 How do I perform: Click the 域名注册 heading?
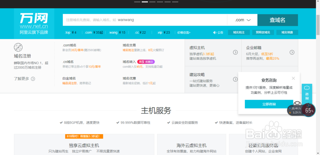[x=22, y=56]
